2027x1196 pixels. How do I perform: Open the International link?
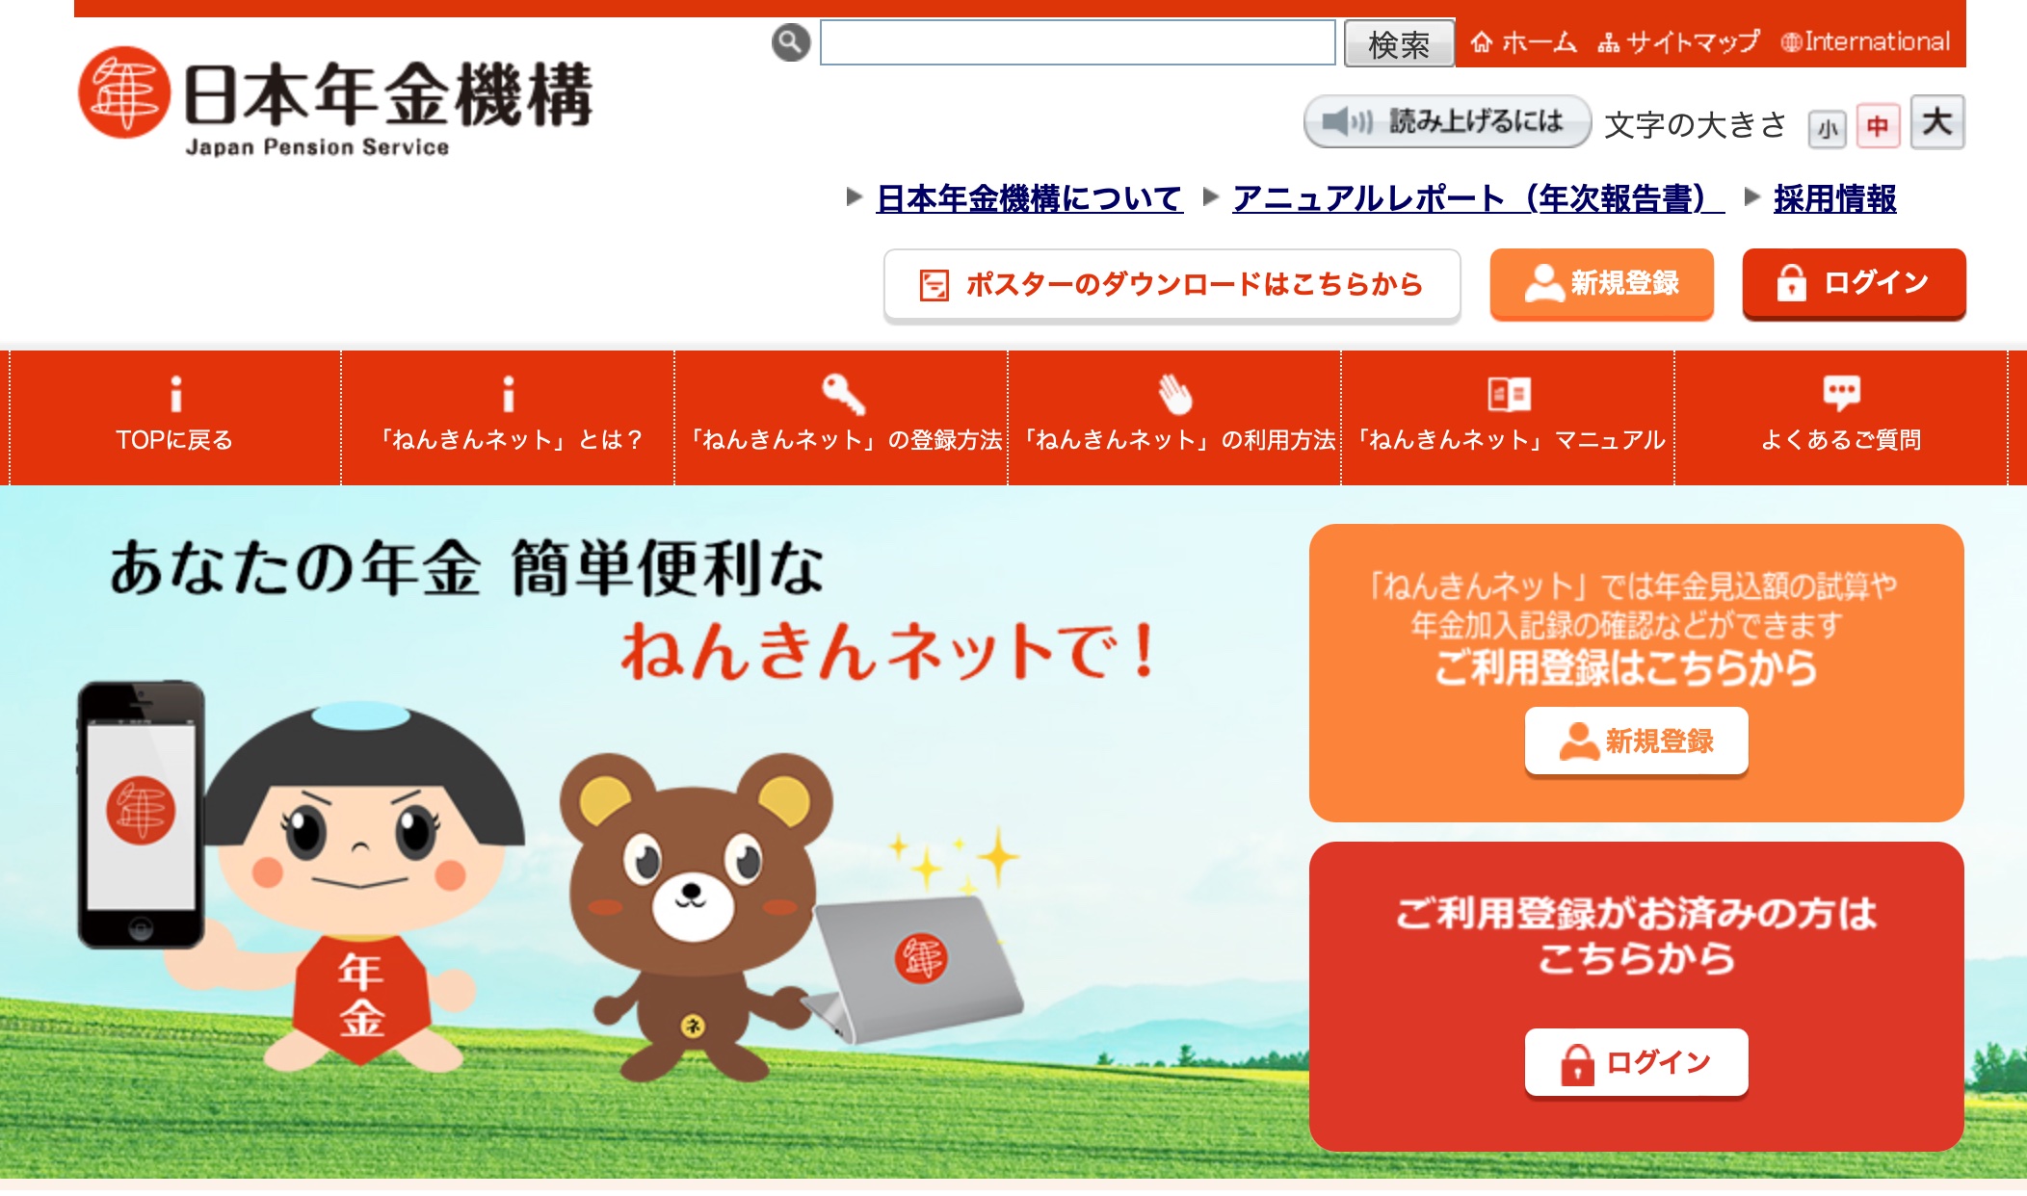pos(1865,42)
